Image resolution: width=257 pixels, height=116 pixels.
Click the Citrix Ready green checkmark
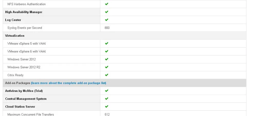tap(107, 75)
